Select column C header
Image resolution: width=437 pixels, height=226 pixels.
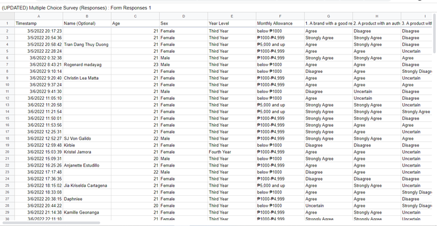point(135,16)
